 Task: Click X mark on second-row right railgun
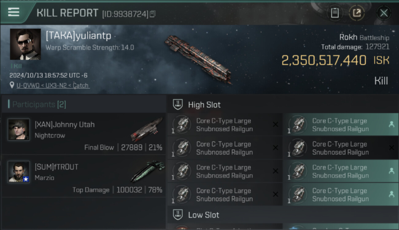click(391, 148)
